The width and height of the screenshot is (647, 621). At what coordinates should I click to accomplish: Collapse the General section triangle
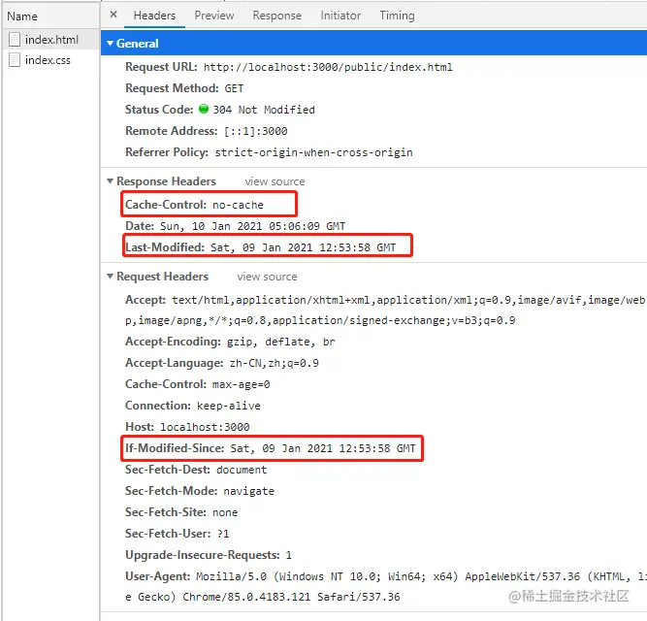(110, 44)
